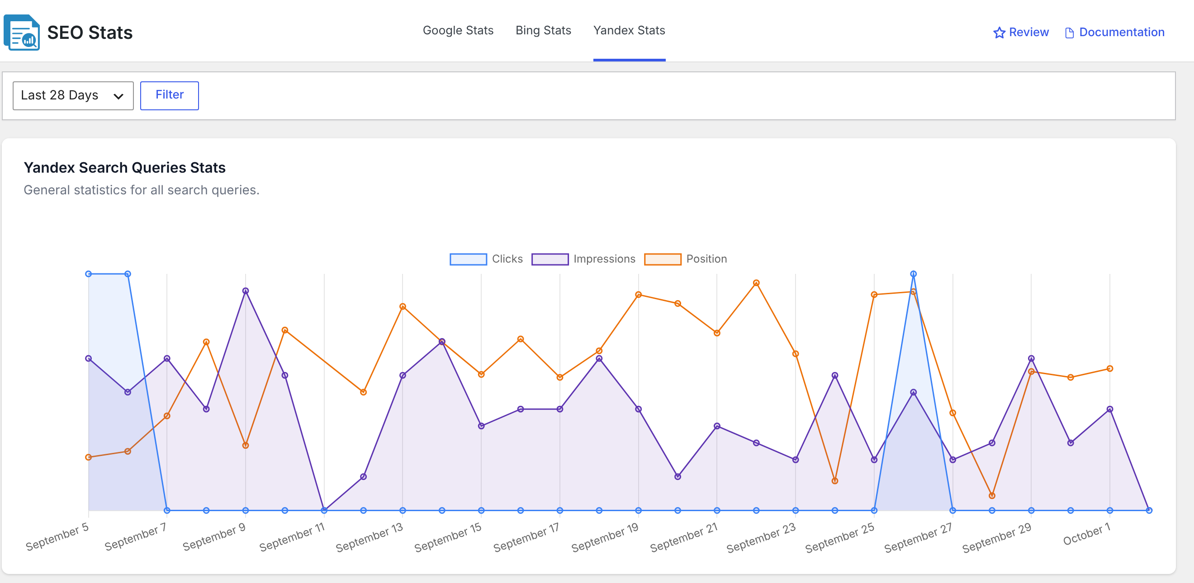This screenshot has width=1194, height=583.
Task: Toggle the Clicks legend swatch
Action: (468, 259)
